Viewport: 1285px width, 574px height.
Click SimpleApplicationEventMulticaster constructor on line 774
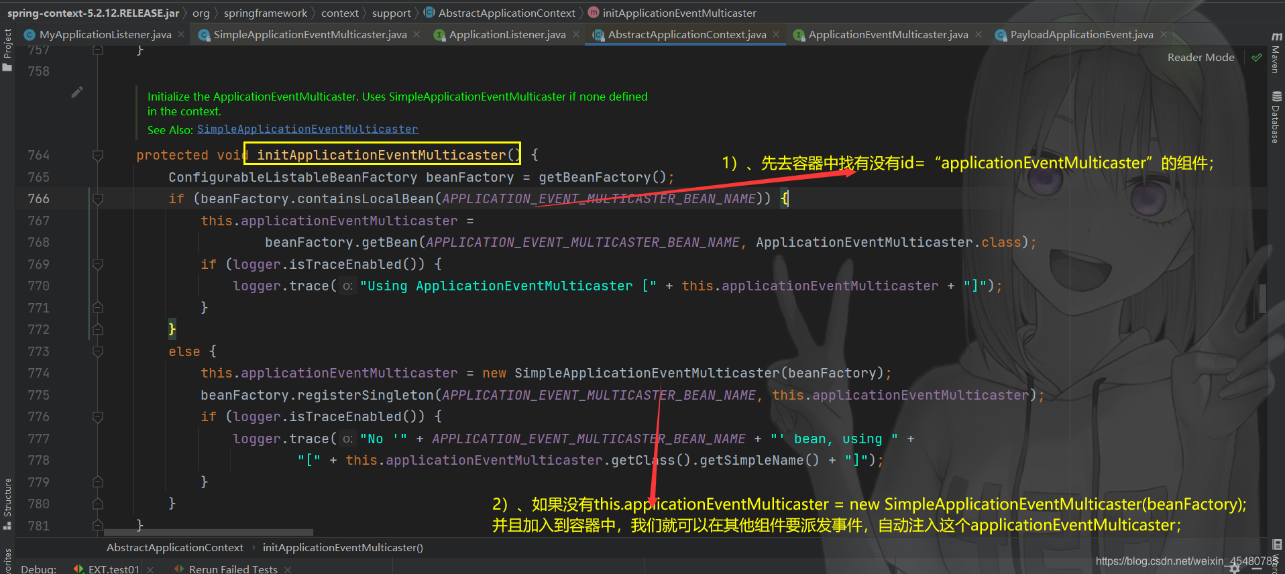[x=647, y=373]
